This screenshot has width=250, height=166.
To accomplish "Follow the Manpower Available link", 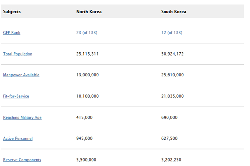I will tap(21, 75).
